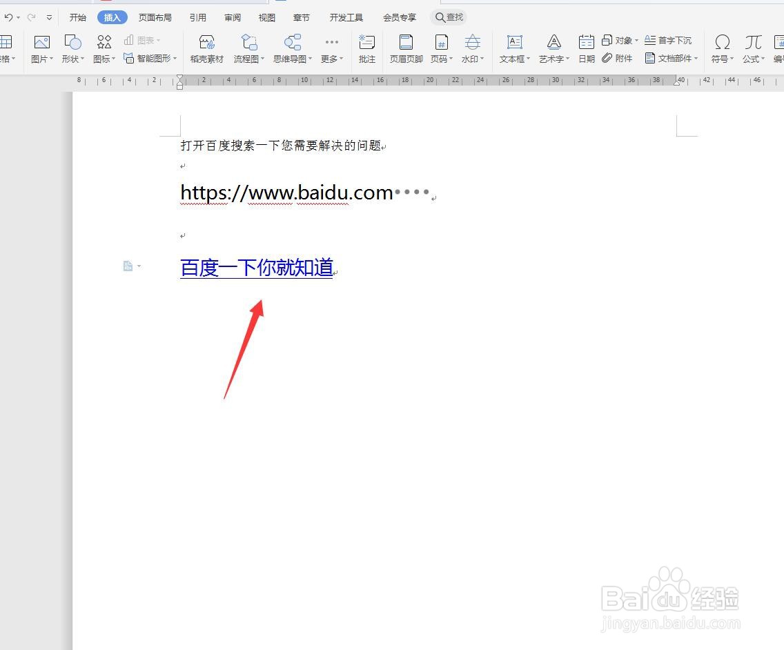Switch to the 页面布局 ribbon tab
Screen dimensions: 784x650
pyautogui.click(x=155, y=17)
